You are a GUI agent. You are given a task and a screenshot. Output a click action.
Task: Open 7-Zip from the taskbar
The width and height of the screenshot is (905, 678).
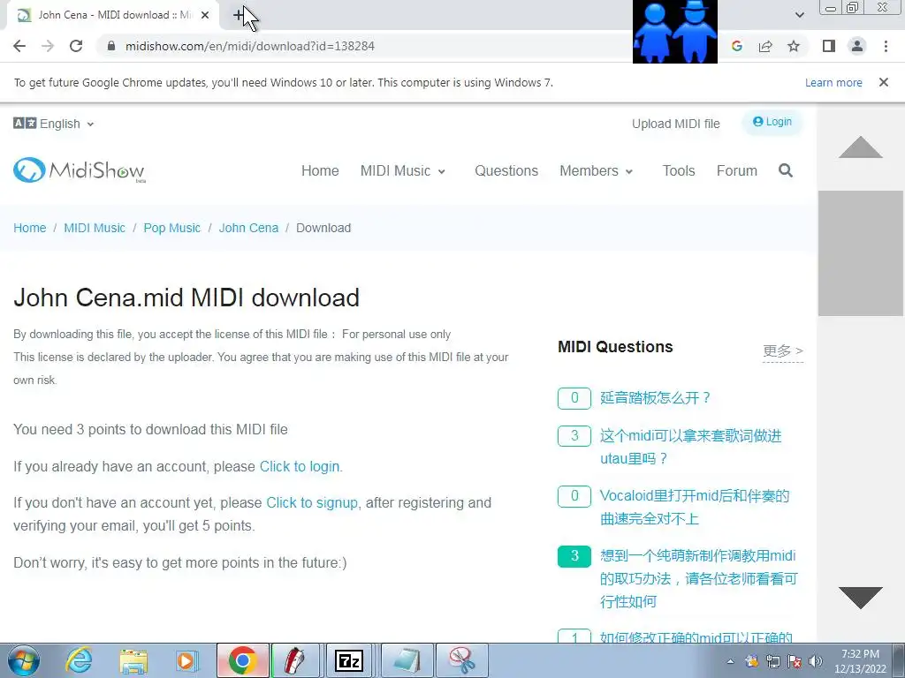click(349, 660)
